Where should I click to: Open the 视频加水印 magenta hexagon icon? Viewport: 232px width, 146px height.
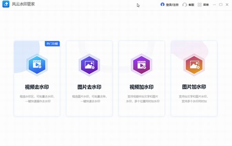pyautogui.click(x=141, y=65)
